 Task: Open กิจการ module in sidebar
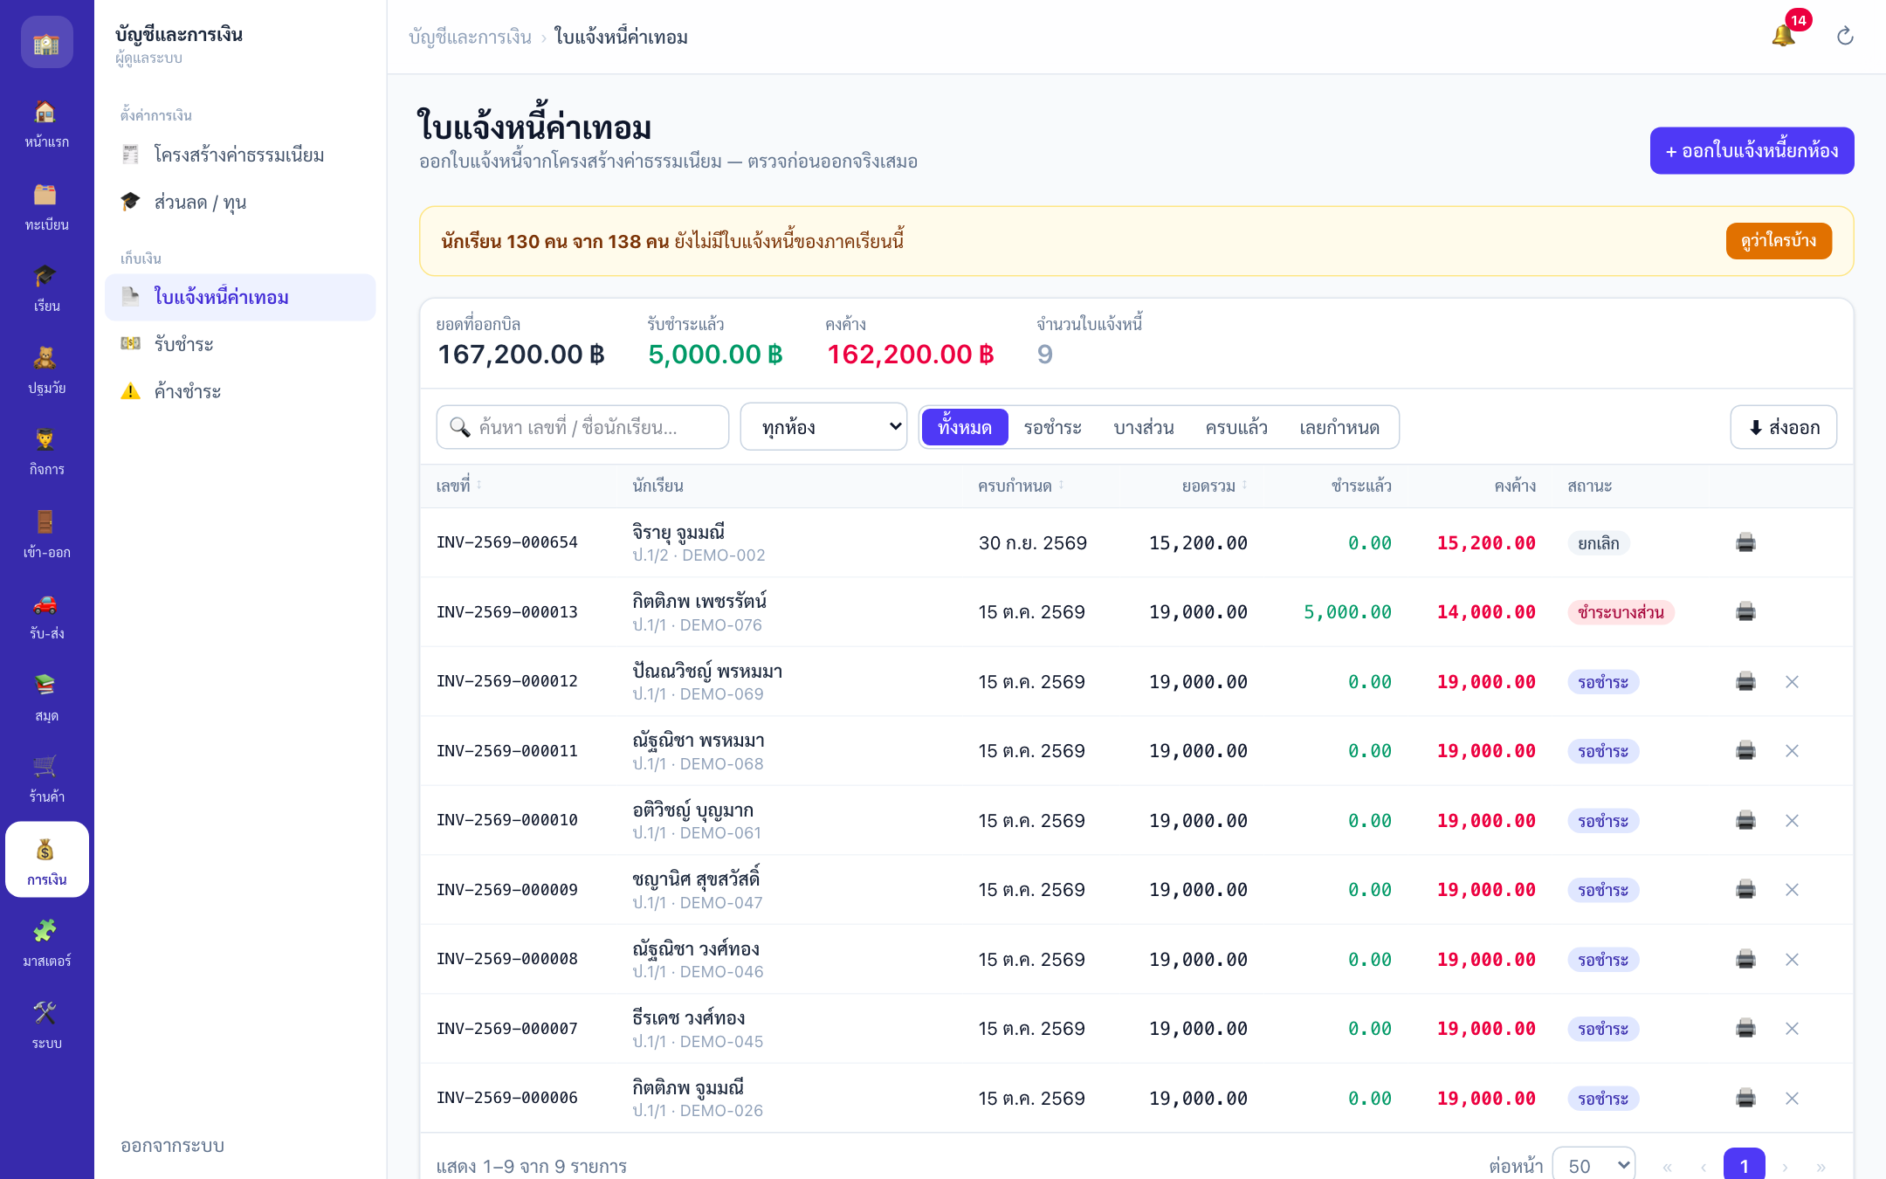[x=47, y=452]
